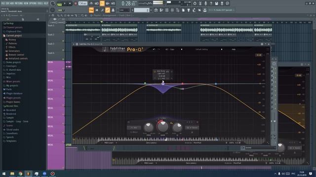Click the record button in transport
Image resolution: width=316 pixels, height=177 pixels.
[x=76, y=3]
